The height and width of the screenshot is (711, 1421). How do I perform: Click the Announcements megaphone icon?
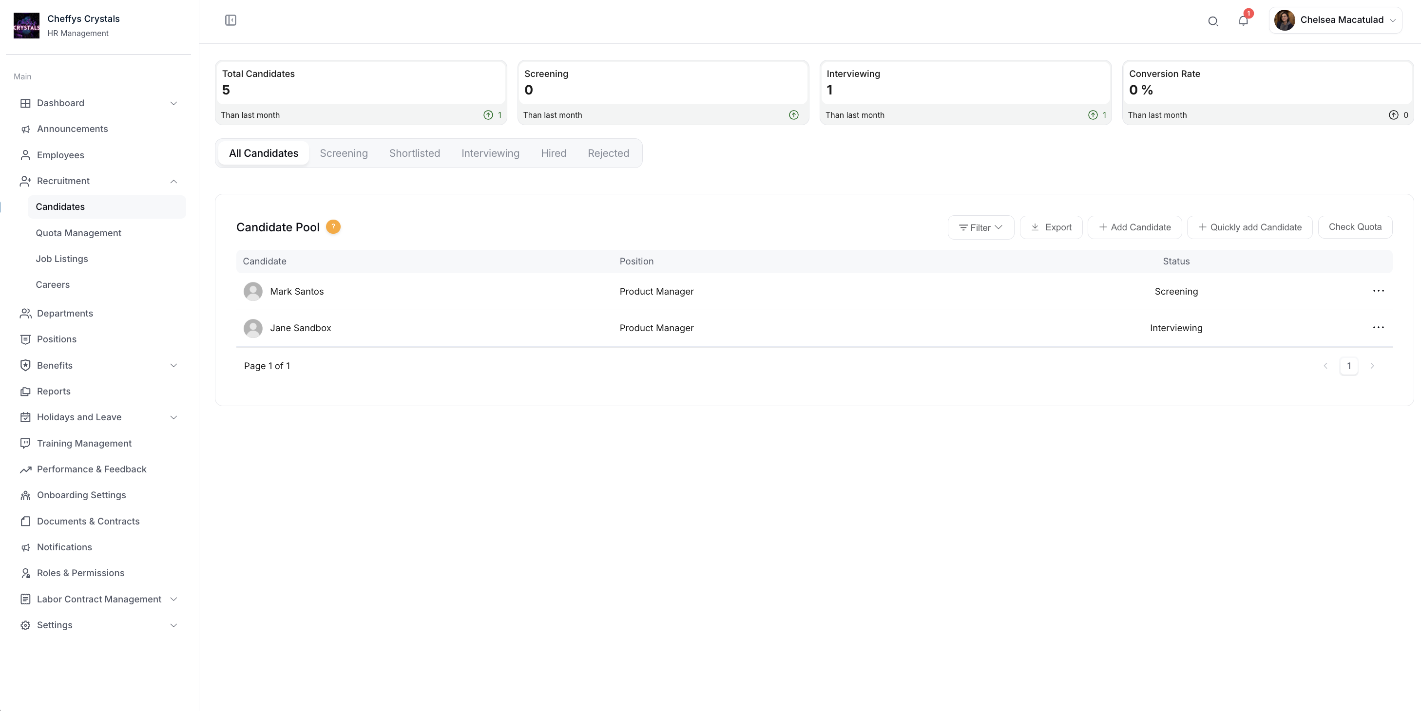tap(25, 129)
